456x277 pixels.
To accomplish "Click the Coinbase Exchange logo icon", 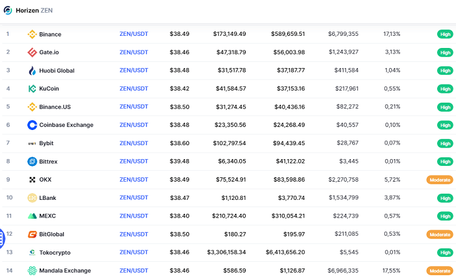I will [x=32, y=125].
